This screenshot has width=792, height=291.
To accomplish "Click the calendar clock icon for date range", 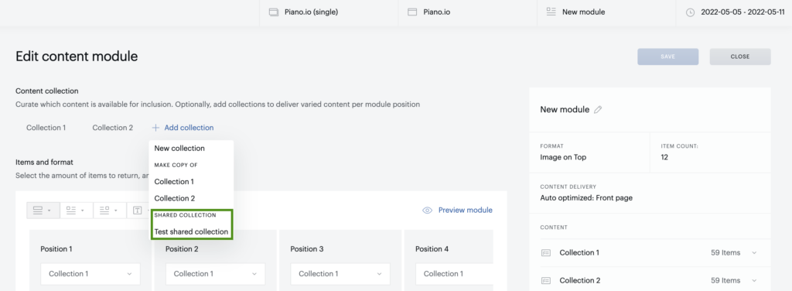I will (x=690, y=12).
